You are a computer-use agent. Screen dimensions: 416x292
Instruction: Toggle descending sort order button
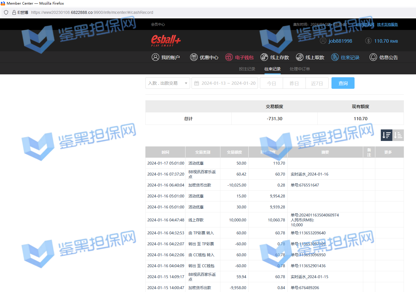[x=386, y=135]
